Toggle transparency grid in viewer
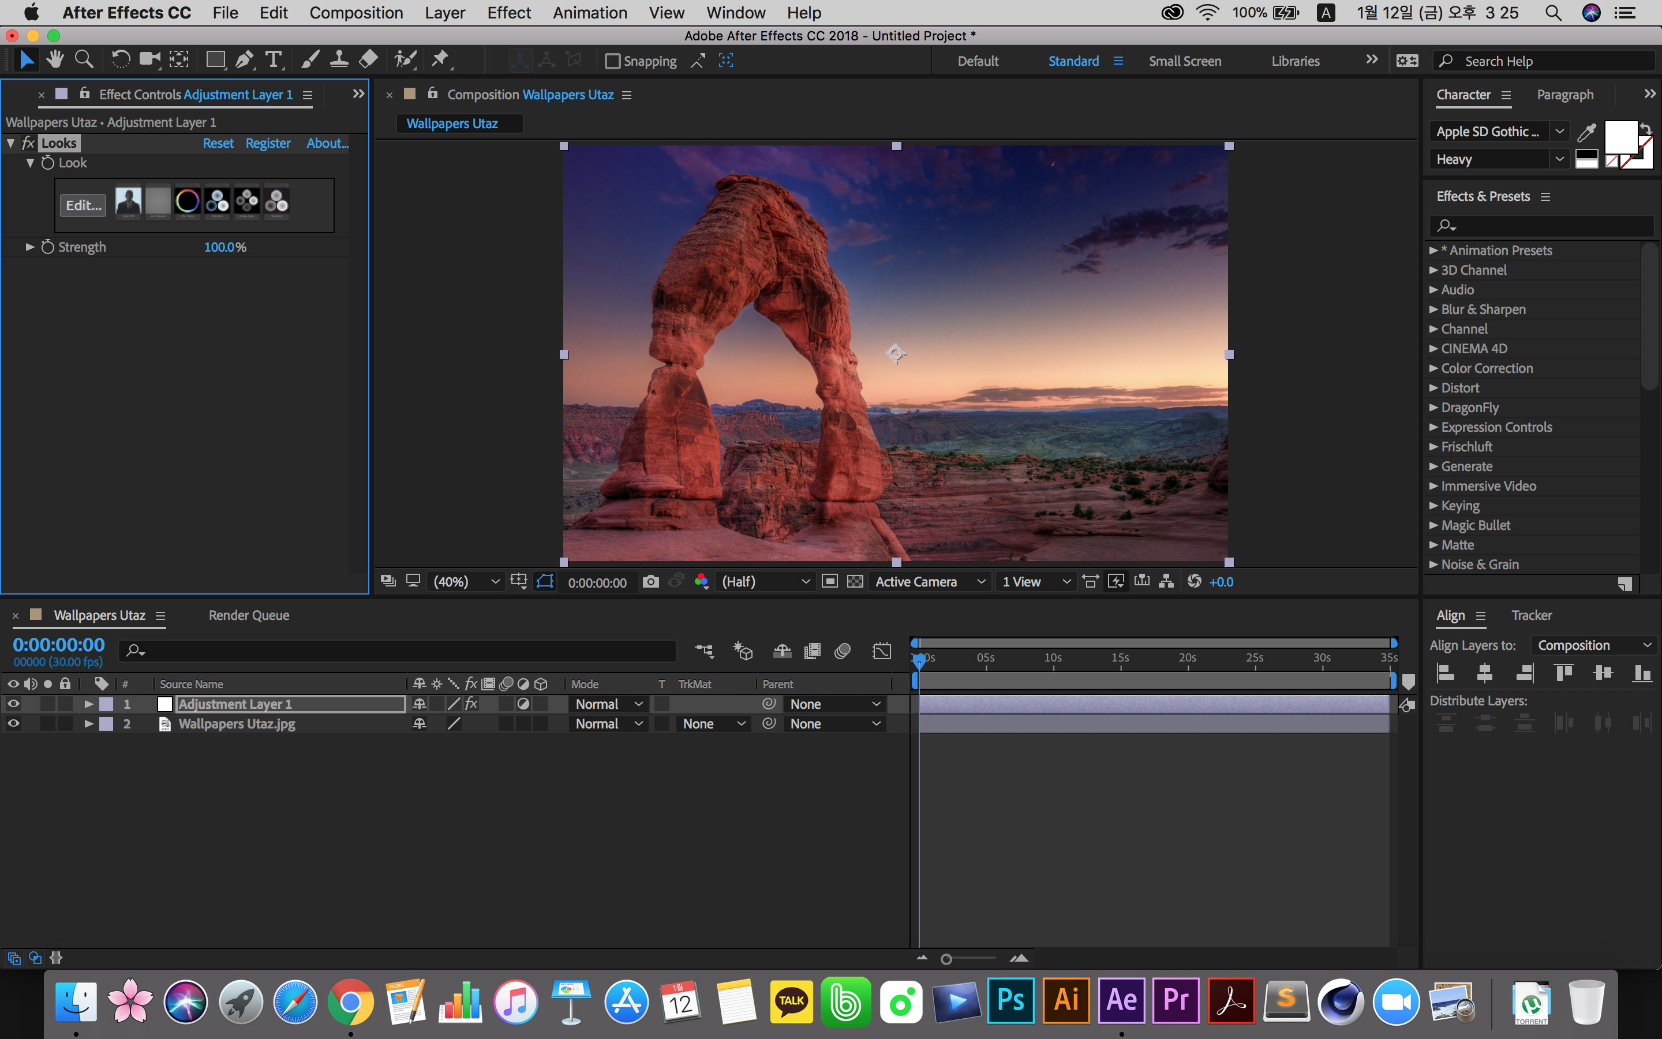Image resolution: width=1662 pixels, height=1039 pixels. point(855,582)
